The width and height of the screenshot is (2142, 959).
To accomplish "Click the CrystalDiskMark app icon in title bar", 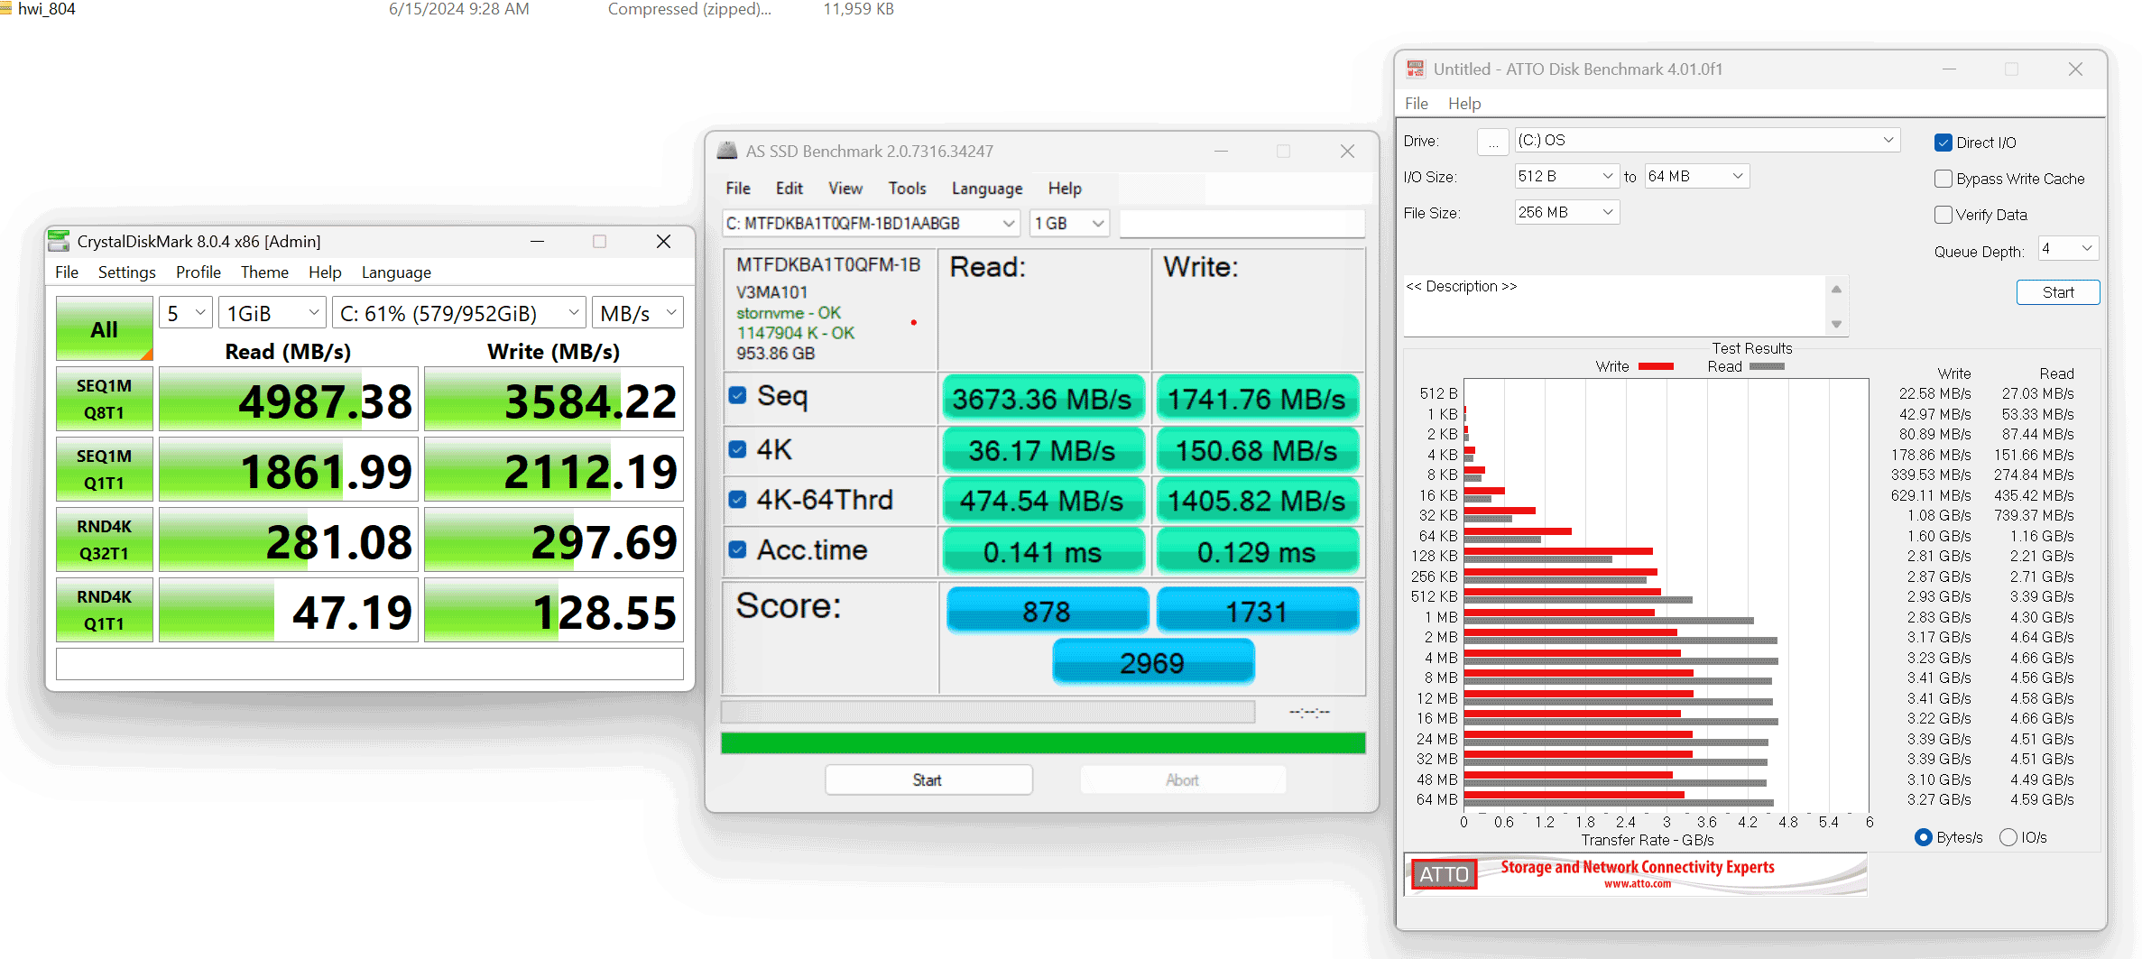I will (x=59, y=241).
